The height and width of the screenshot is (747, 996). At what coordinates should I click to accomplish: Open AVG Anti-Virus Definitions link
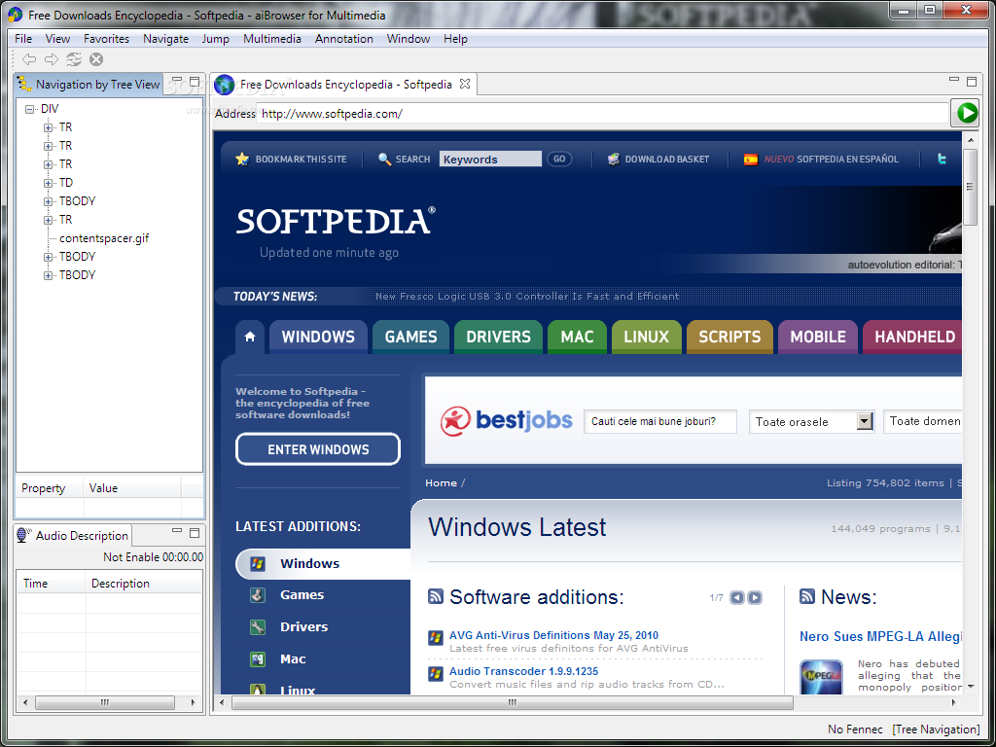click(553, 635)
